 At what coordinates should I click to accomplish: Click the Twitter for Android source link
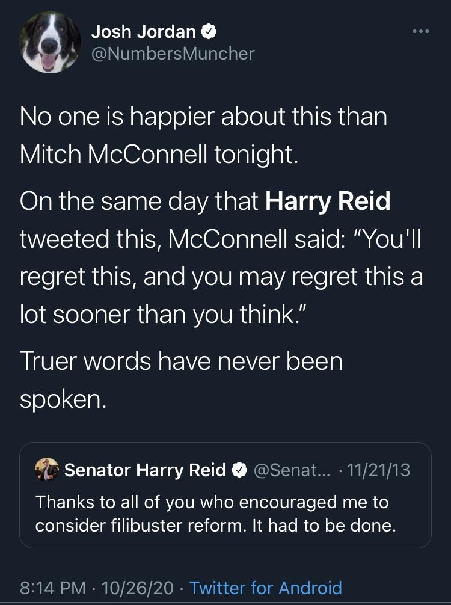point(266,588)
